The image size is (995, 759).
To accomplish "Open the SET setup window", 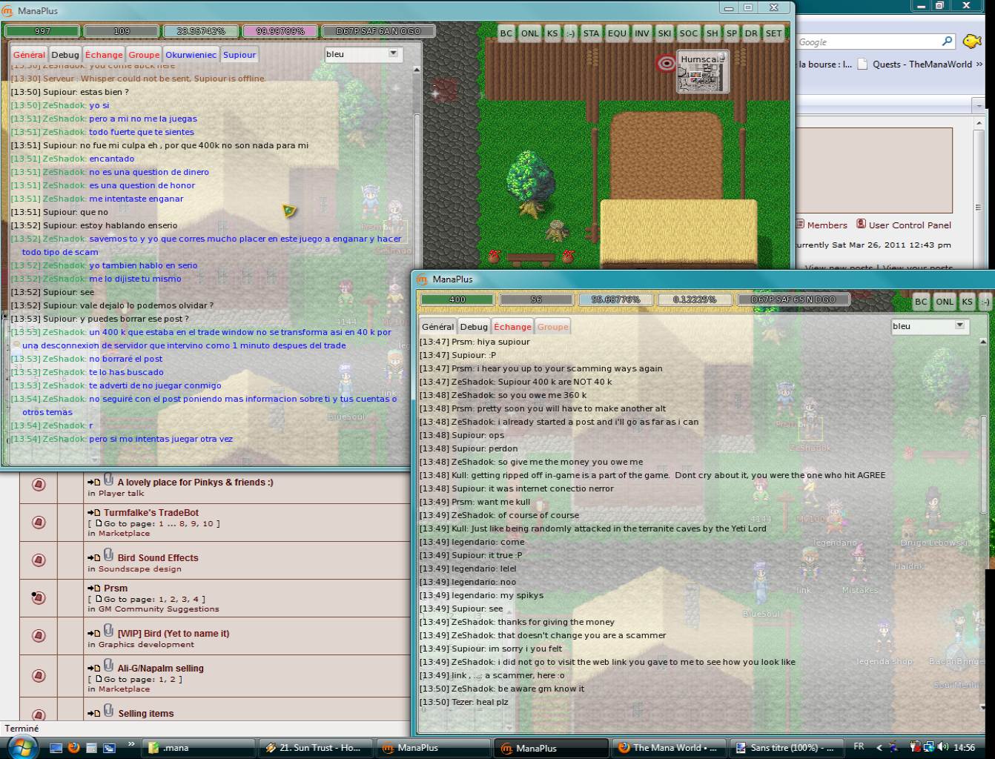I will click(773, 33).
